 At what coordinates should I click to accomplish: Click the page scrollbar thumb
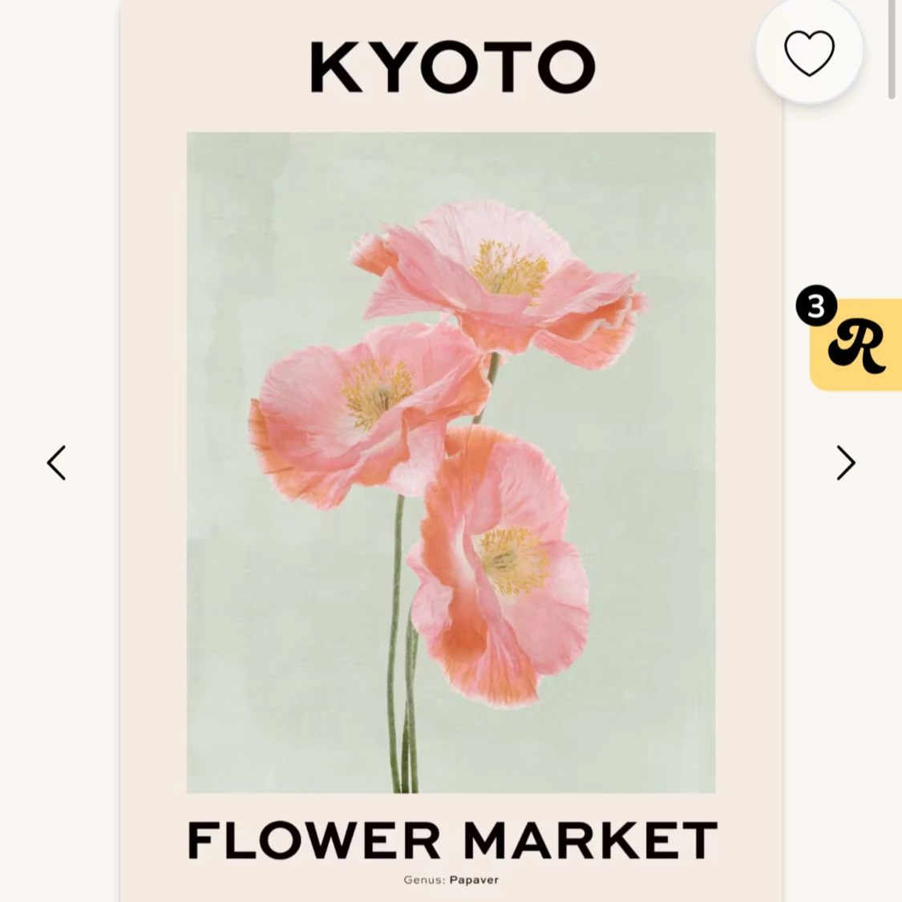tap(892, 48)
